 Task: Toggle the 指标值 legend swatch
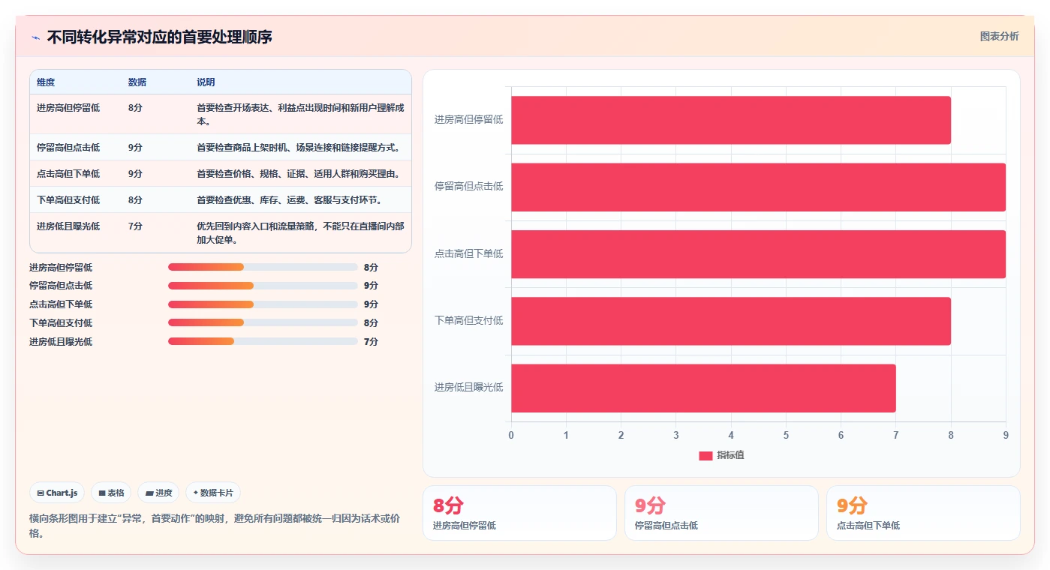tap(706, 456)
